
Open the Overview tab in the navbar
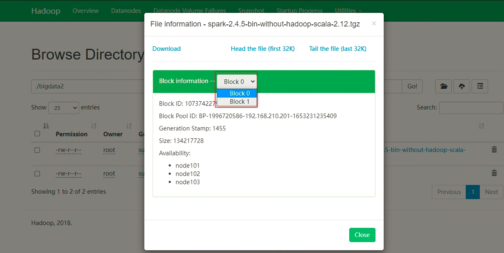pos(85,11)
